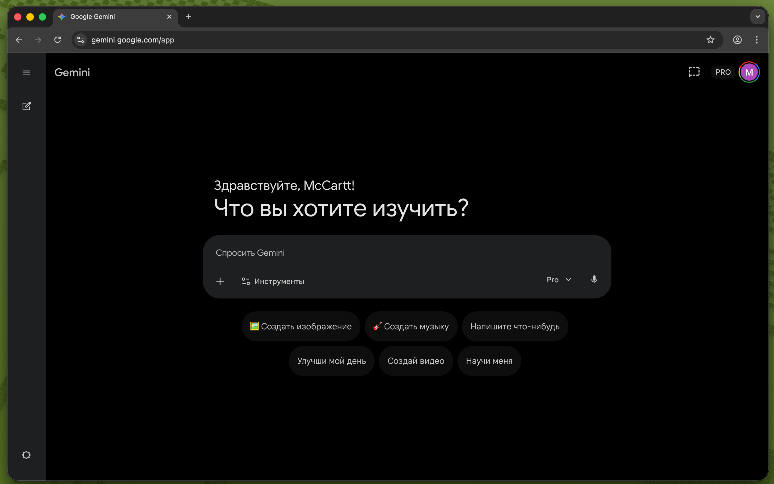Click the Научи меня suggestion chip

tap(489, 361)
